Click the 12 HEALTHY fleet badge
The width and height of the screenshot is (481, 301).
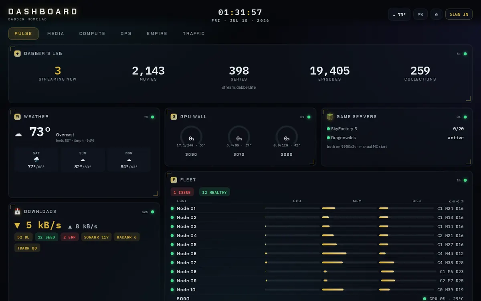tap(214, 192)
